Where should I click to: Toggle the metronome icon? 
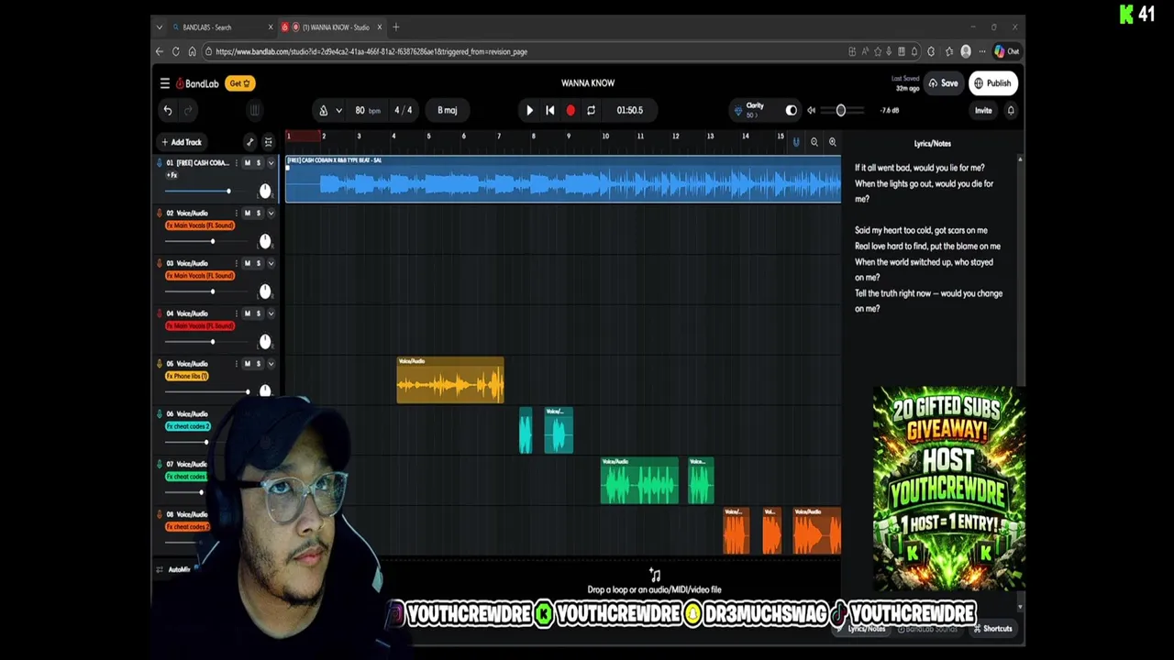(x=323, y=110)
